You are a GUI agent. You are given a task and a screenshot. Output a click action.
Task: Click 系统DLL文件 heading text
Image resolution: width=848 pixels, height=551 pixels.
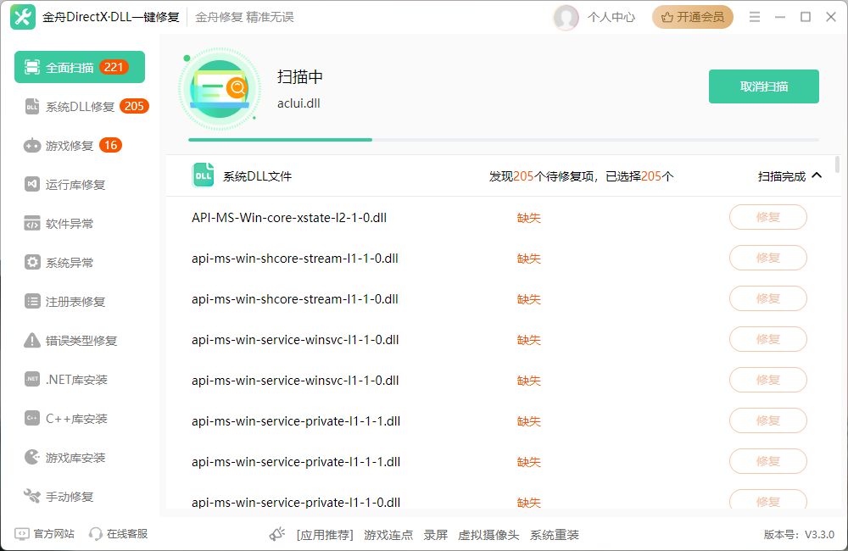click(258, 176)
